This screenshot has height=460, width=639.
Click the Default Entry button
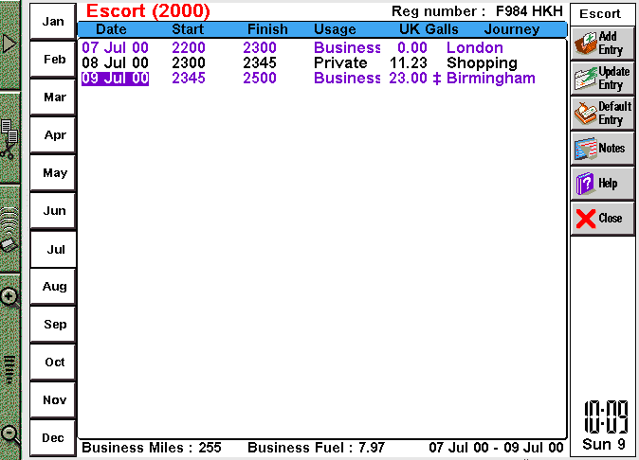[x=602, y=113]
